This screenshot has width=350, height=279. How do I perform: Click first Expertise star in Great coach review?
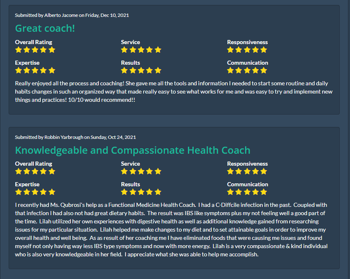click(x=19, y=70)
